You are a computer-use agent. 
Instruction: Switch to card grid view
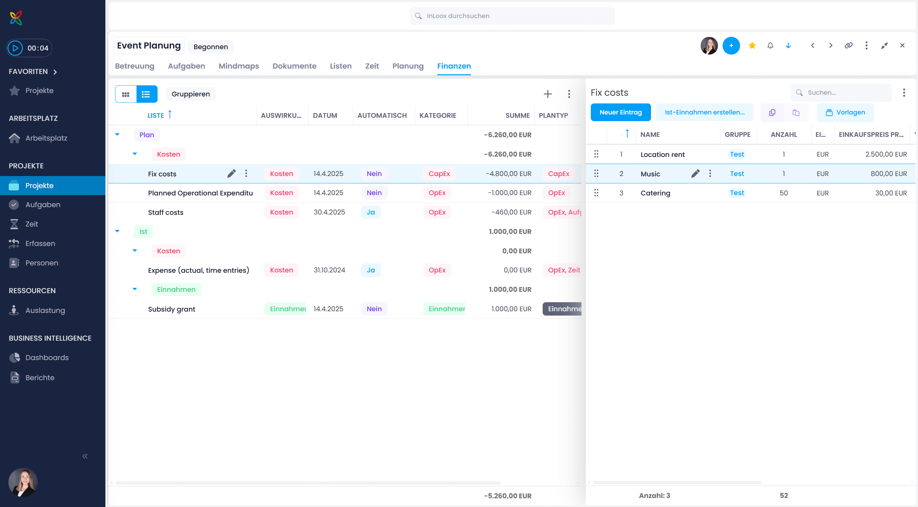[125, 94]
